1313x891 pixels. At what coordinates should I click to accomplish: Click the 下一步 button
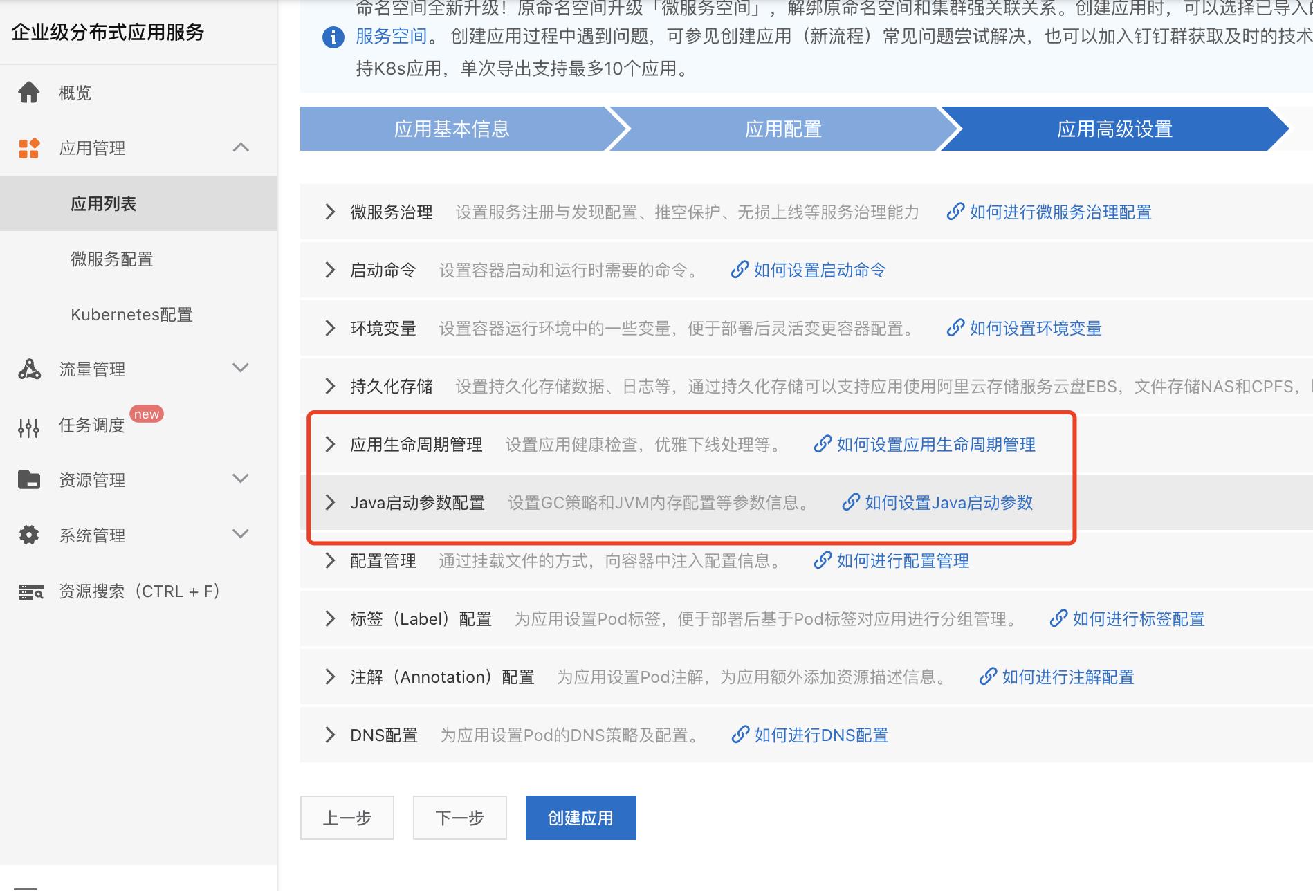460,818
